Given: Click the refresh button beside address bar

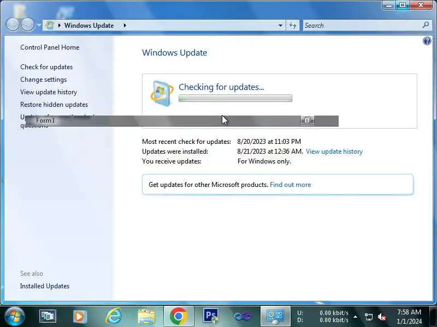Looking at the screenshot, I should tap(293, 25).
